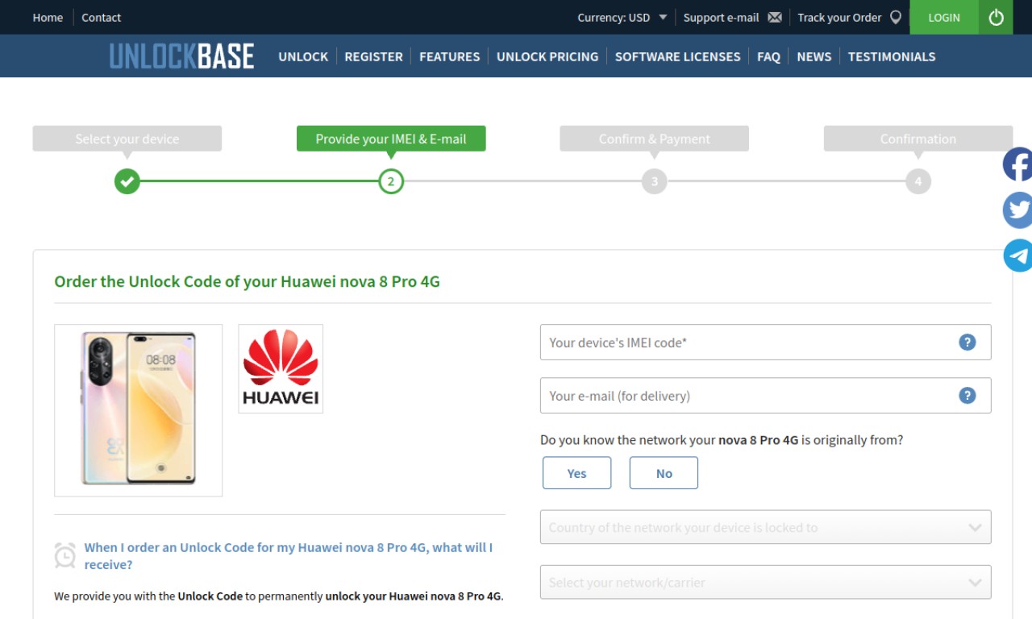Open the 'When I order an Unlock Code' question
Screen dimensions: 1032x619
point(289,555)
